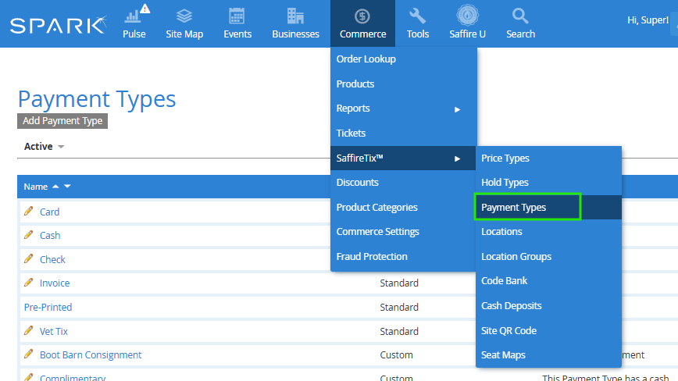The height and width of the screenshot is (381, 678).
Task: Open the Saffire U badge icon
Action: [467, 15]
